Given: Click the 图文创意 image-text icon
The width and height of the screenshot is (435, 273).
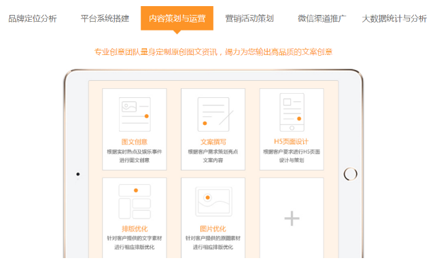Looking at the screenshot, I should coord(135,114).
